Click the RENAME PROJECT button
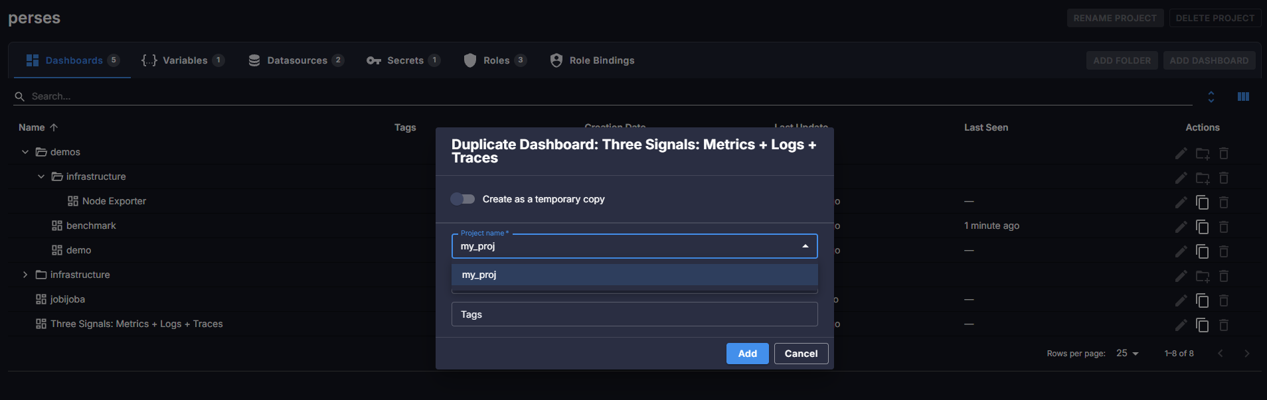Image resolution: width=1267 pixels, height=400 pixels. (1115, 18)
